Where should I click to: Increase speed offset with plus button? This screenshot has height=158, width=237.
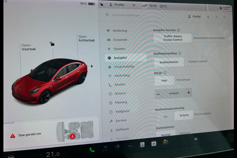pyautogui.click(x=189, y=92)
